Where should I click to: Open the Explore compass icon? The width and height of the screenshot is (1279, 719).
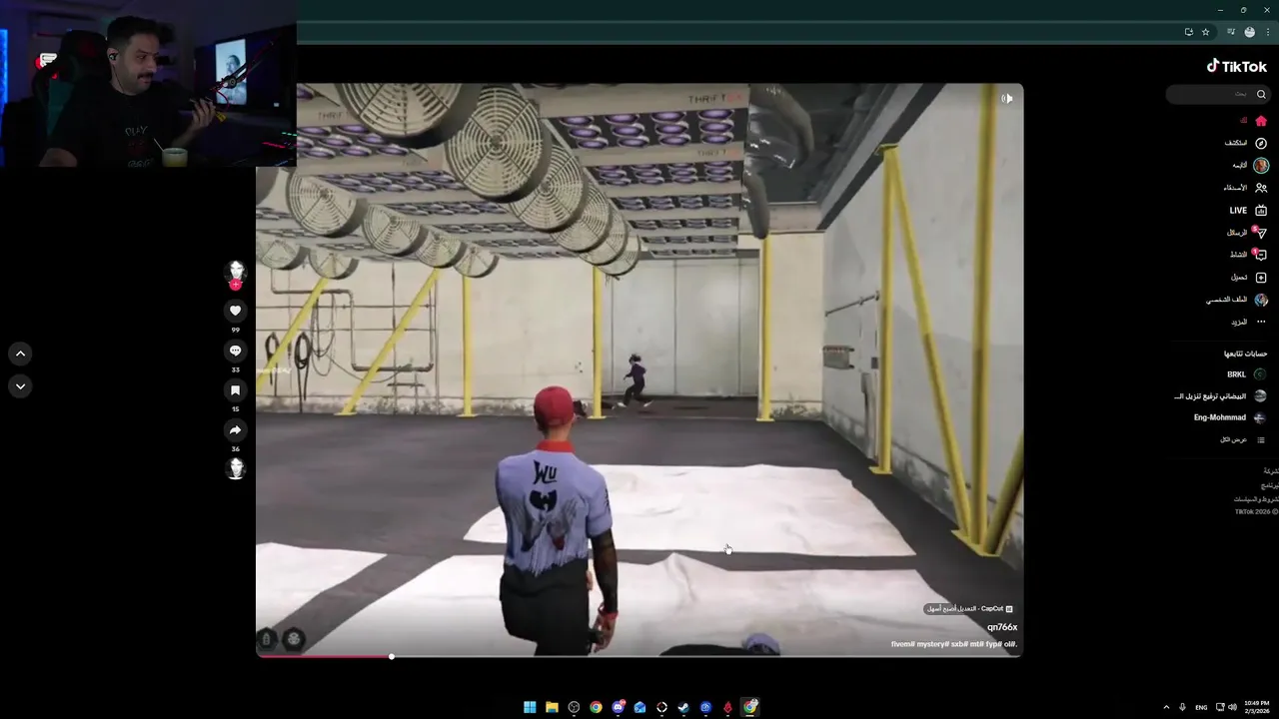point(1261,143)
